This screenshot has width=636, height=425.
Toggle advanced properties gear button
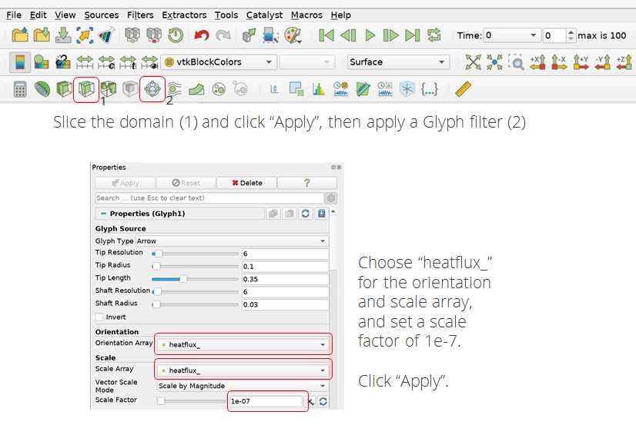coord(330,198)
